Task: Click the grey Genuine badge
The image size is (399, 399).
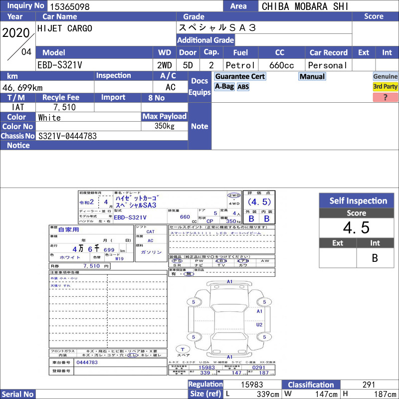Action: point(385,76)
